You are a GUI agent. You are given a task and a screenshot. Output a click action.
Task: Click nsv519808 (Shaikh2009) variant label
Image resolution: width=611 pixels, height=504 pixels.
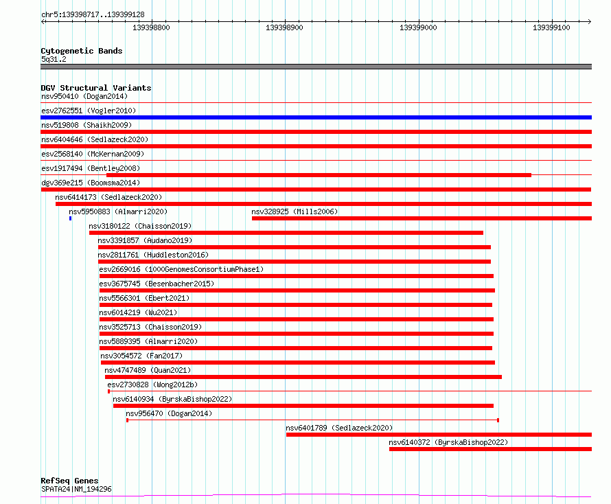tap(87, 125)
